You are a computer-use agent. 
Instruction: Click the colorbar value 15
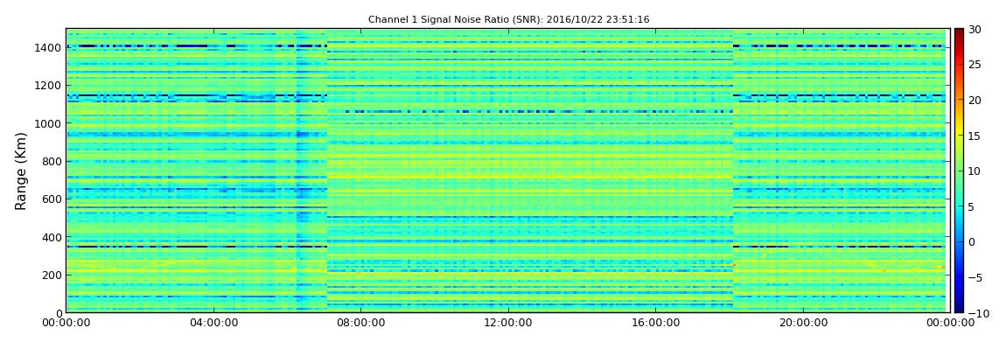point(975,136)
